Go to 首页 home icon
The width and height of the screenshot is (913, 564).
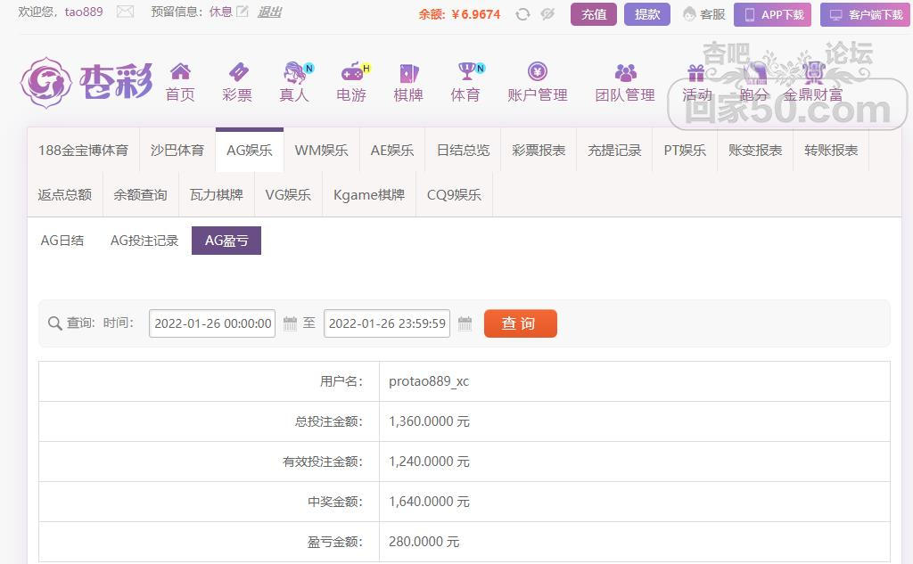180,71
